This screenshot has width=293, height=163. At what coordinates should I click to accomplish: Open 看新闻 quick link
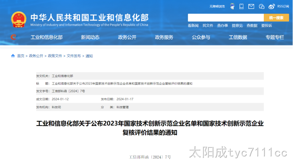(193, 26)
